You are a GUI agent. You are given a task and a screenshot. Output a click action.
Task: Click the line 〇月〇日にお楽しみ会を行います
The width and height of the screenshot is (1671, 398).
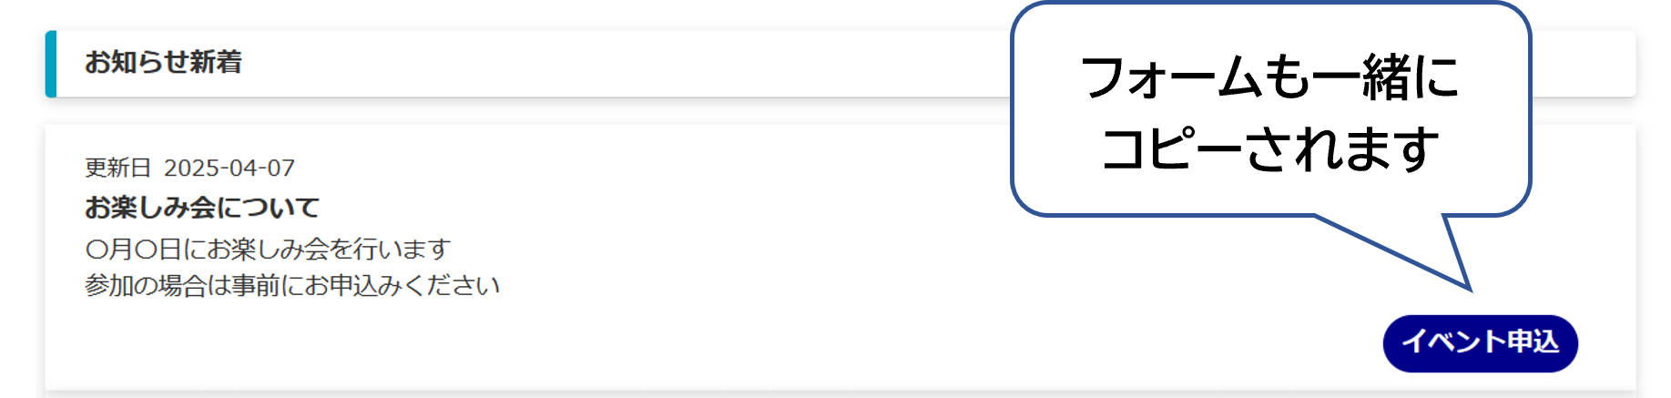point(268,249)
